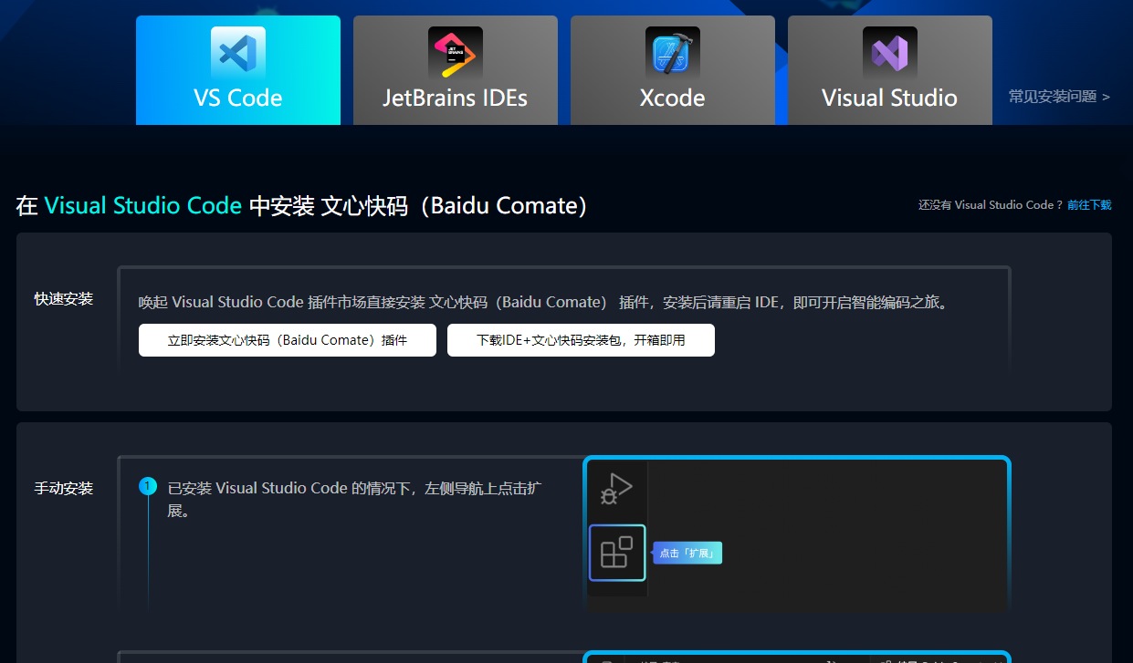The width and height of the screenshot is (1133, 663).
Task: Click the 手动安装 section label
Action: (x=64, y=488)
